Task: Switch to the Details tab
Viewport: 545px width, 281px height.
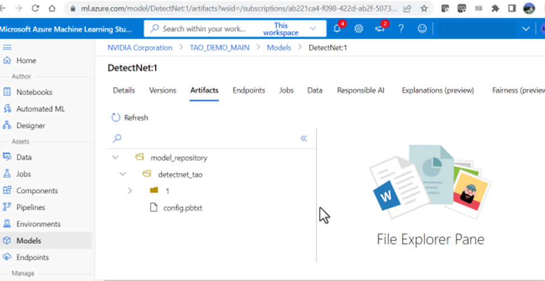Action: 124,91
